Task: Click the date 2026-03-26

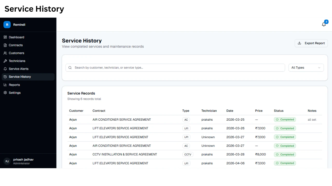Action: click(x=235, y=128)
